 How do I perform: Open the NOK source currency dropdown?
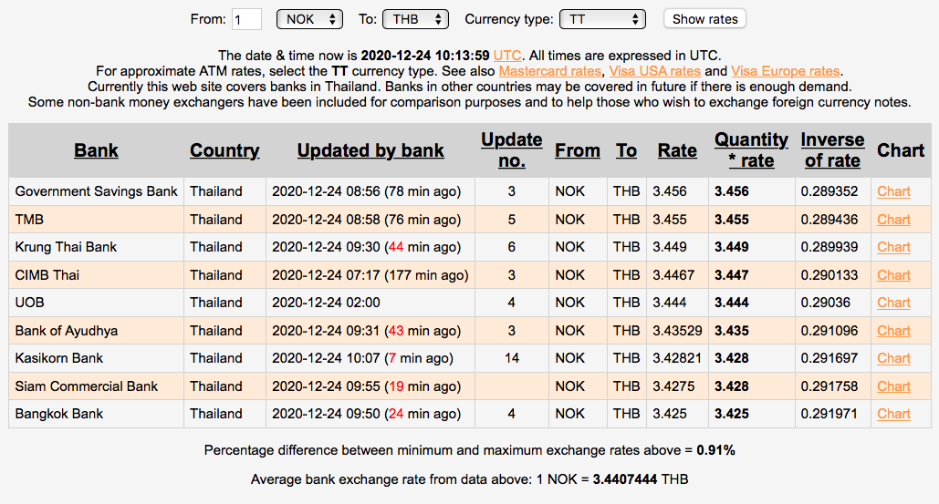(x=309, y=19)
